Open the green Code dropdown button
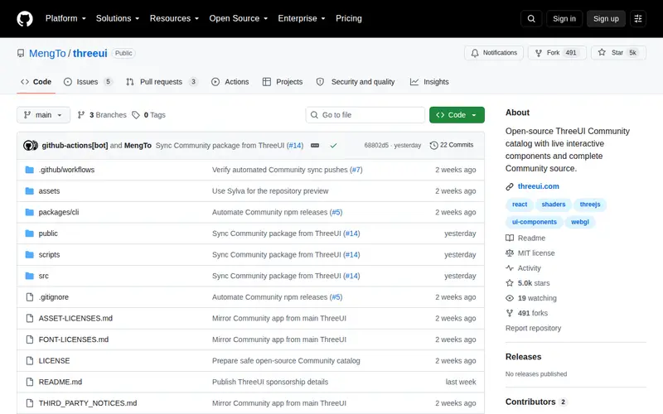 [457, 115]
